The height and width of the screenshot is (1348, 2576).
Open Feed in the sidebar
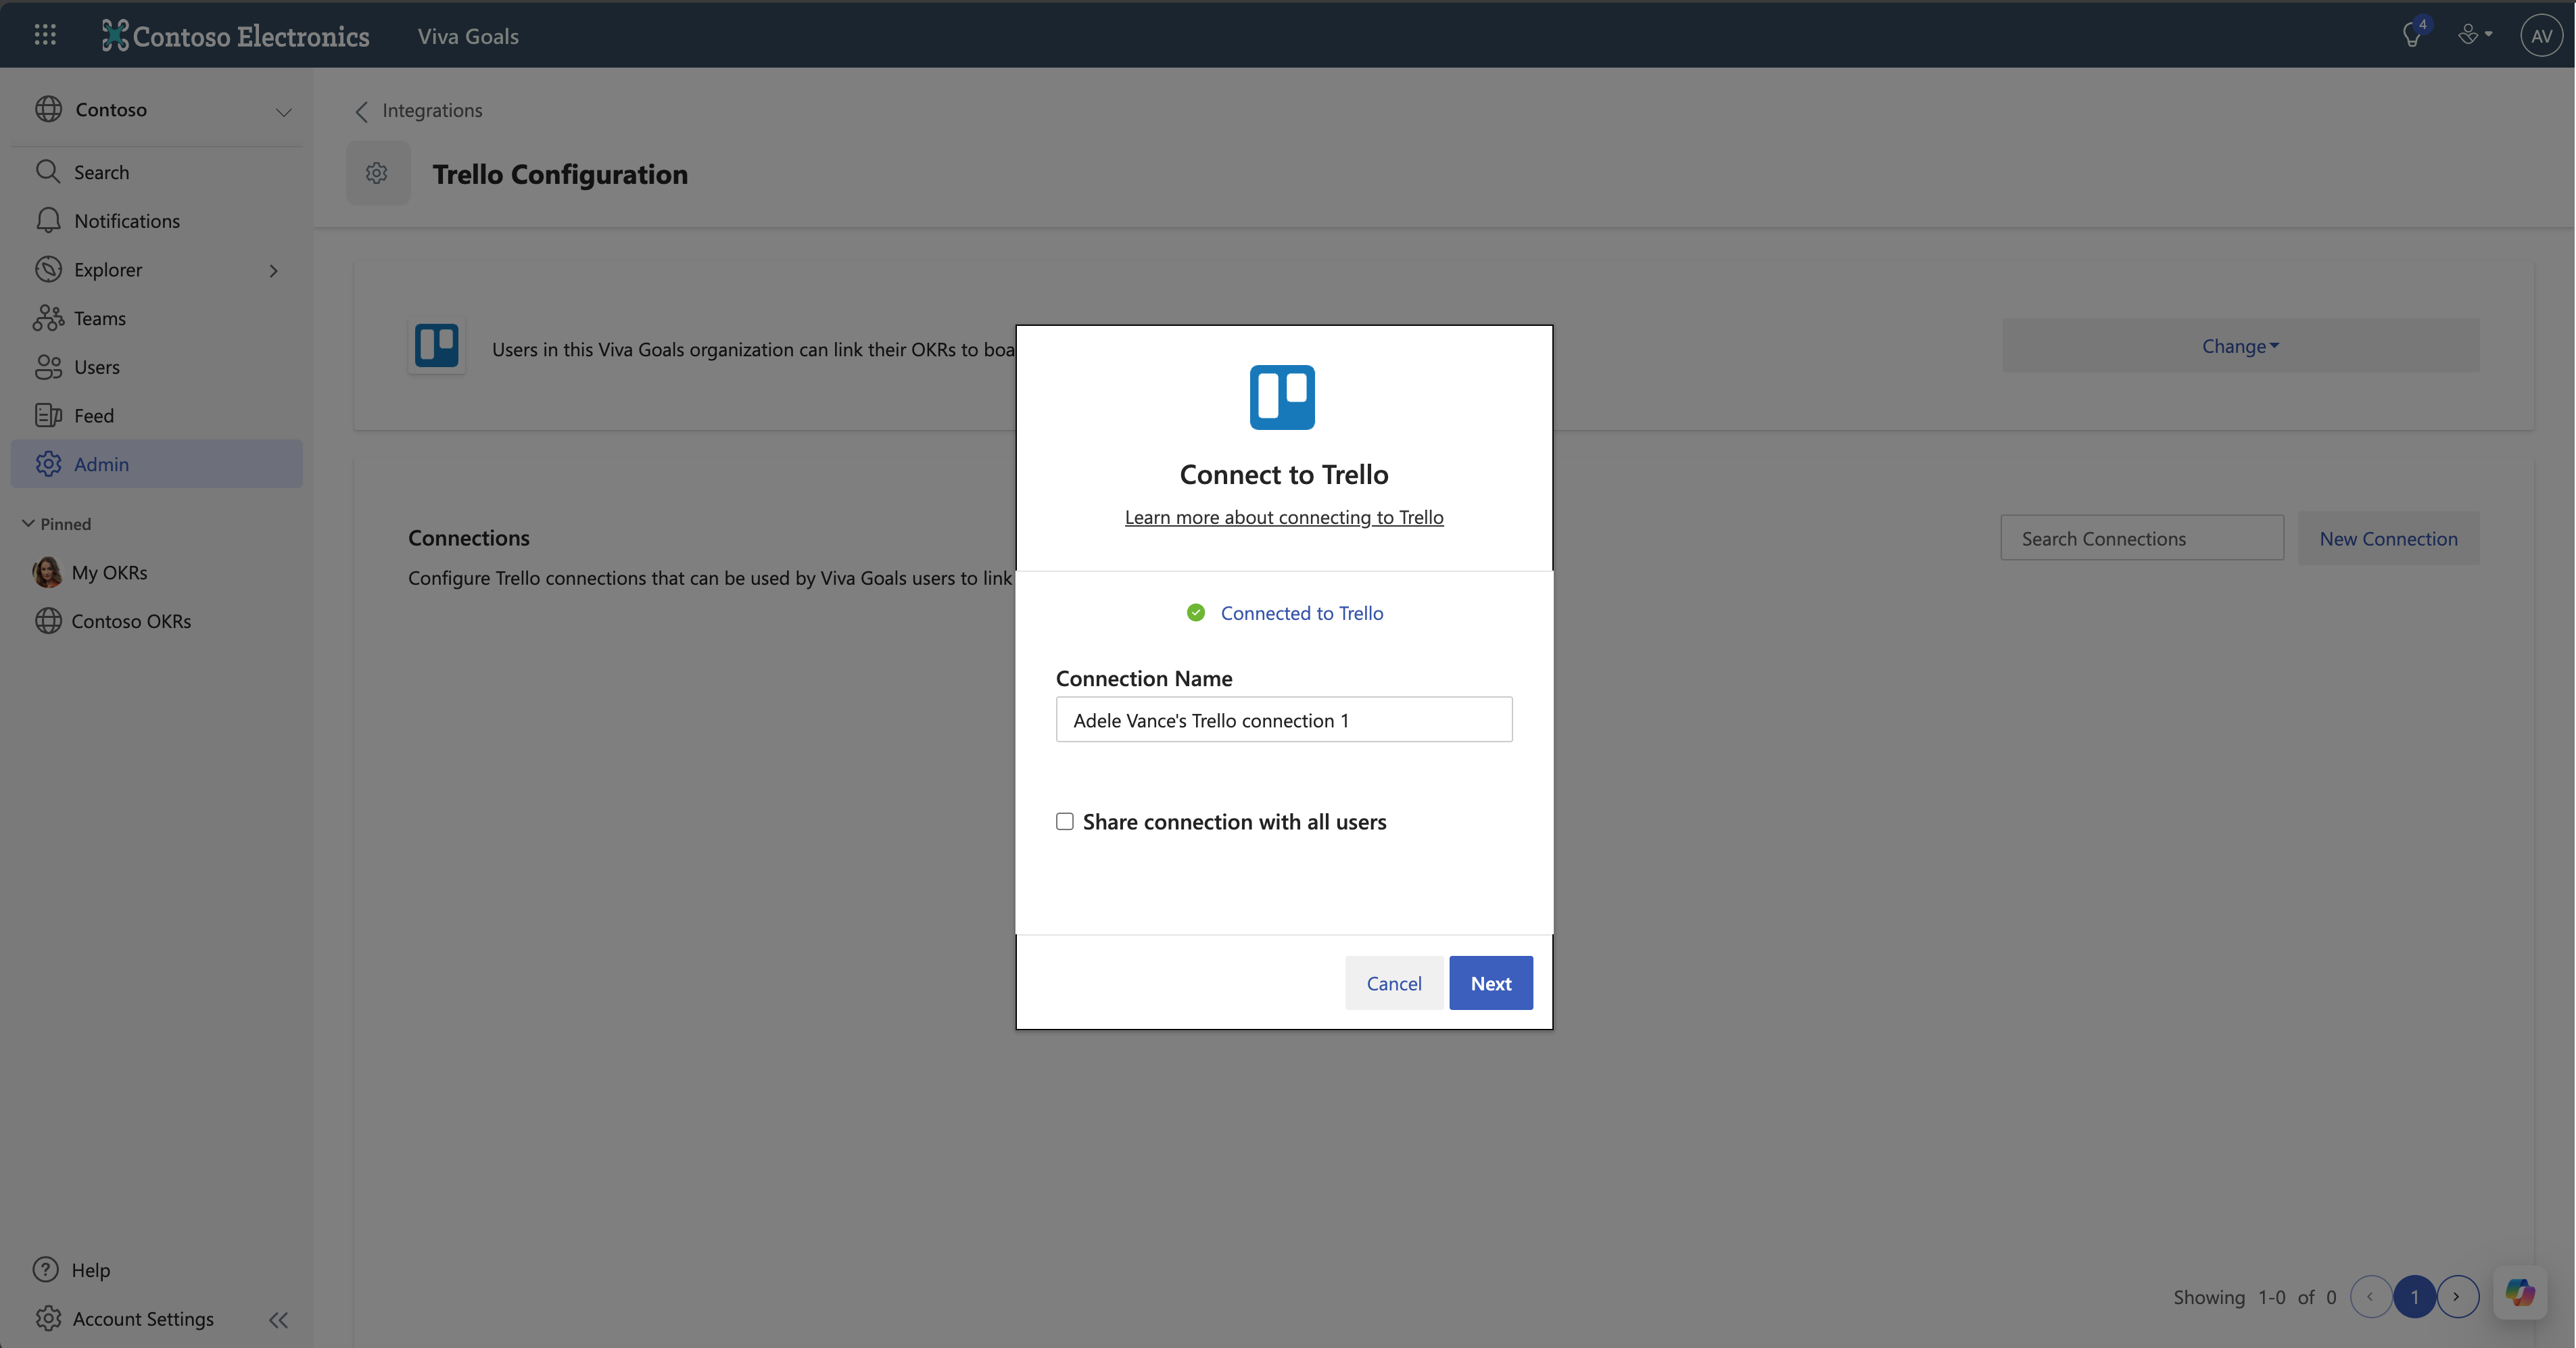[x=93, y=415]
